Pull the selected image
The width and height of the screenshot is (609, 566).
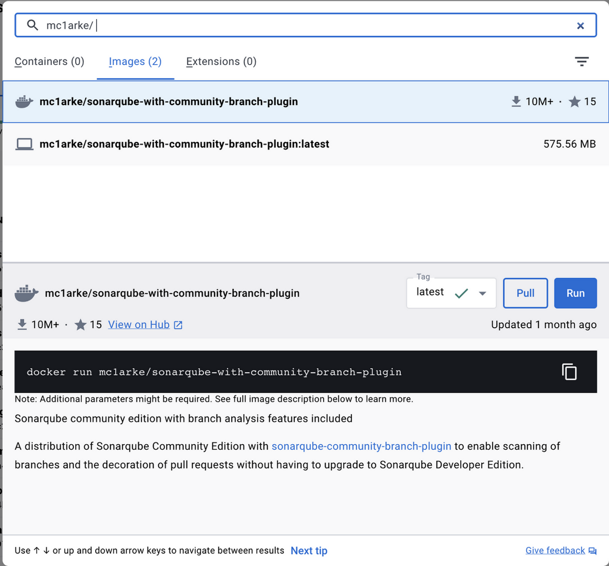point(525,293)
